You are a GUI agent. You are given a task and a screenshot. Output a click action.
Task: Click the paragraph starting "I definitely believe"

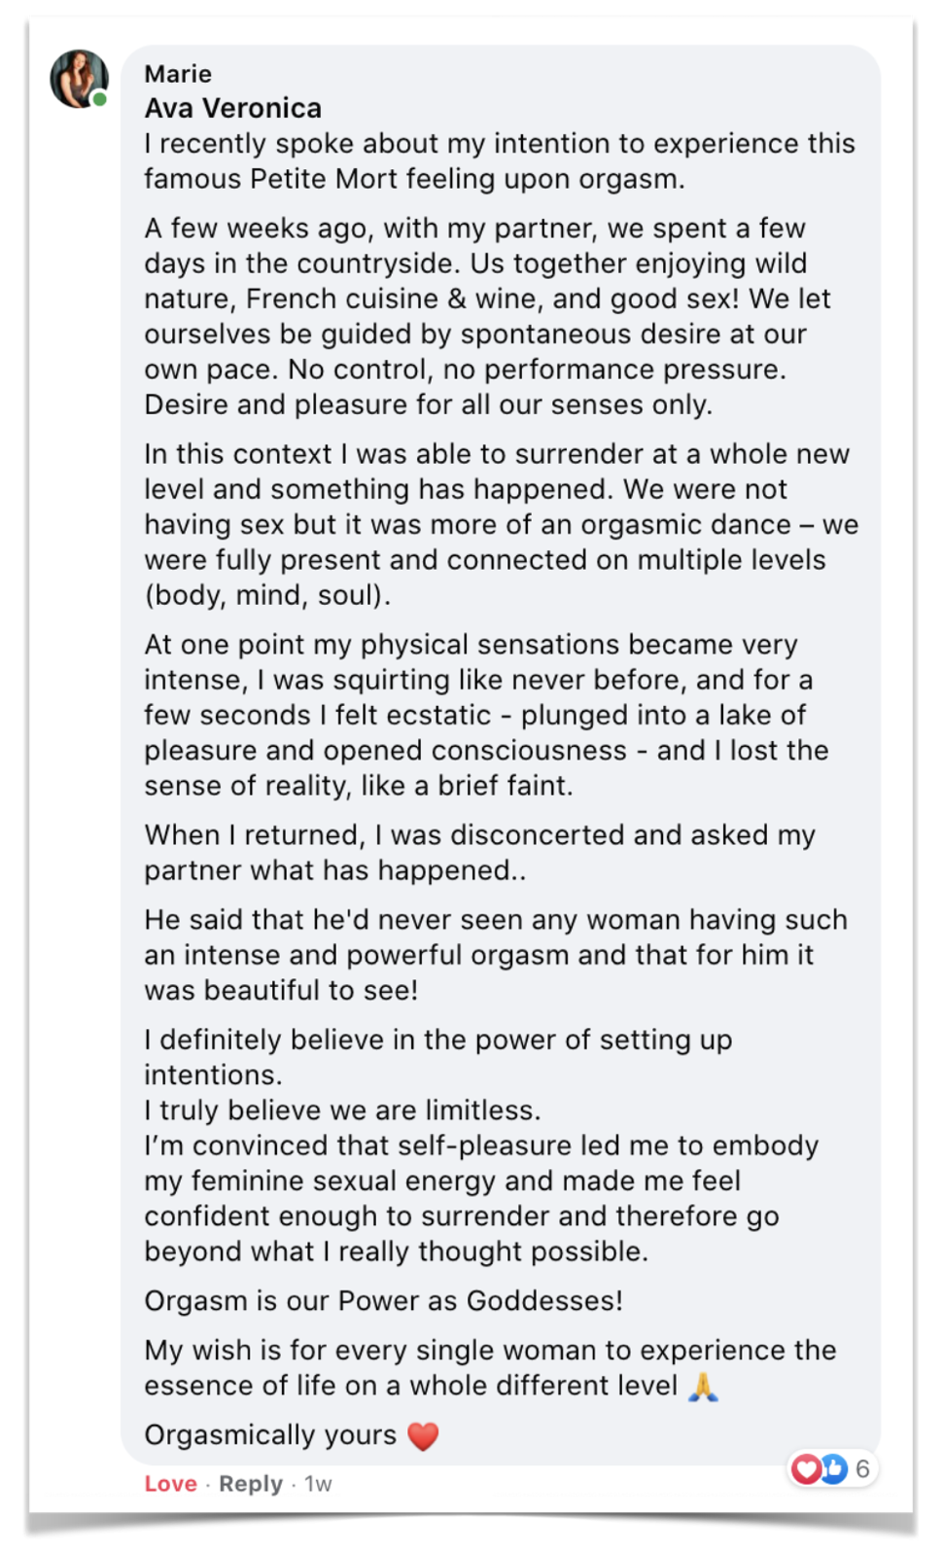click(x=437, y=1057)
